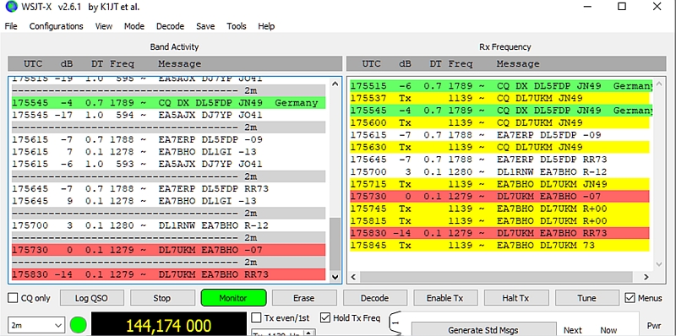The image size is (676, 336).
Task: Open the File menu
Action: (11, 26)
